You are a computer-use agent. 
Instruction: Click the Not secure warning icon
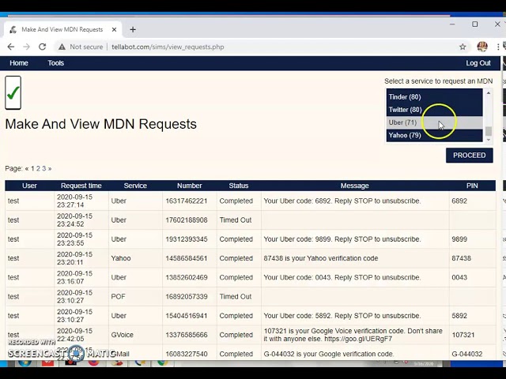[62, 47]
